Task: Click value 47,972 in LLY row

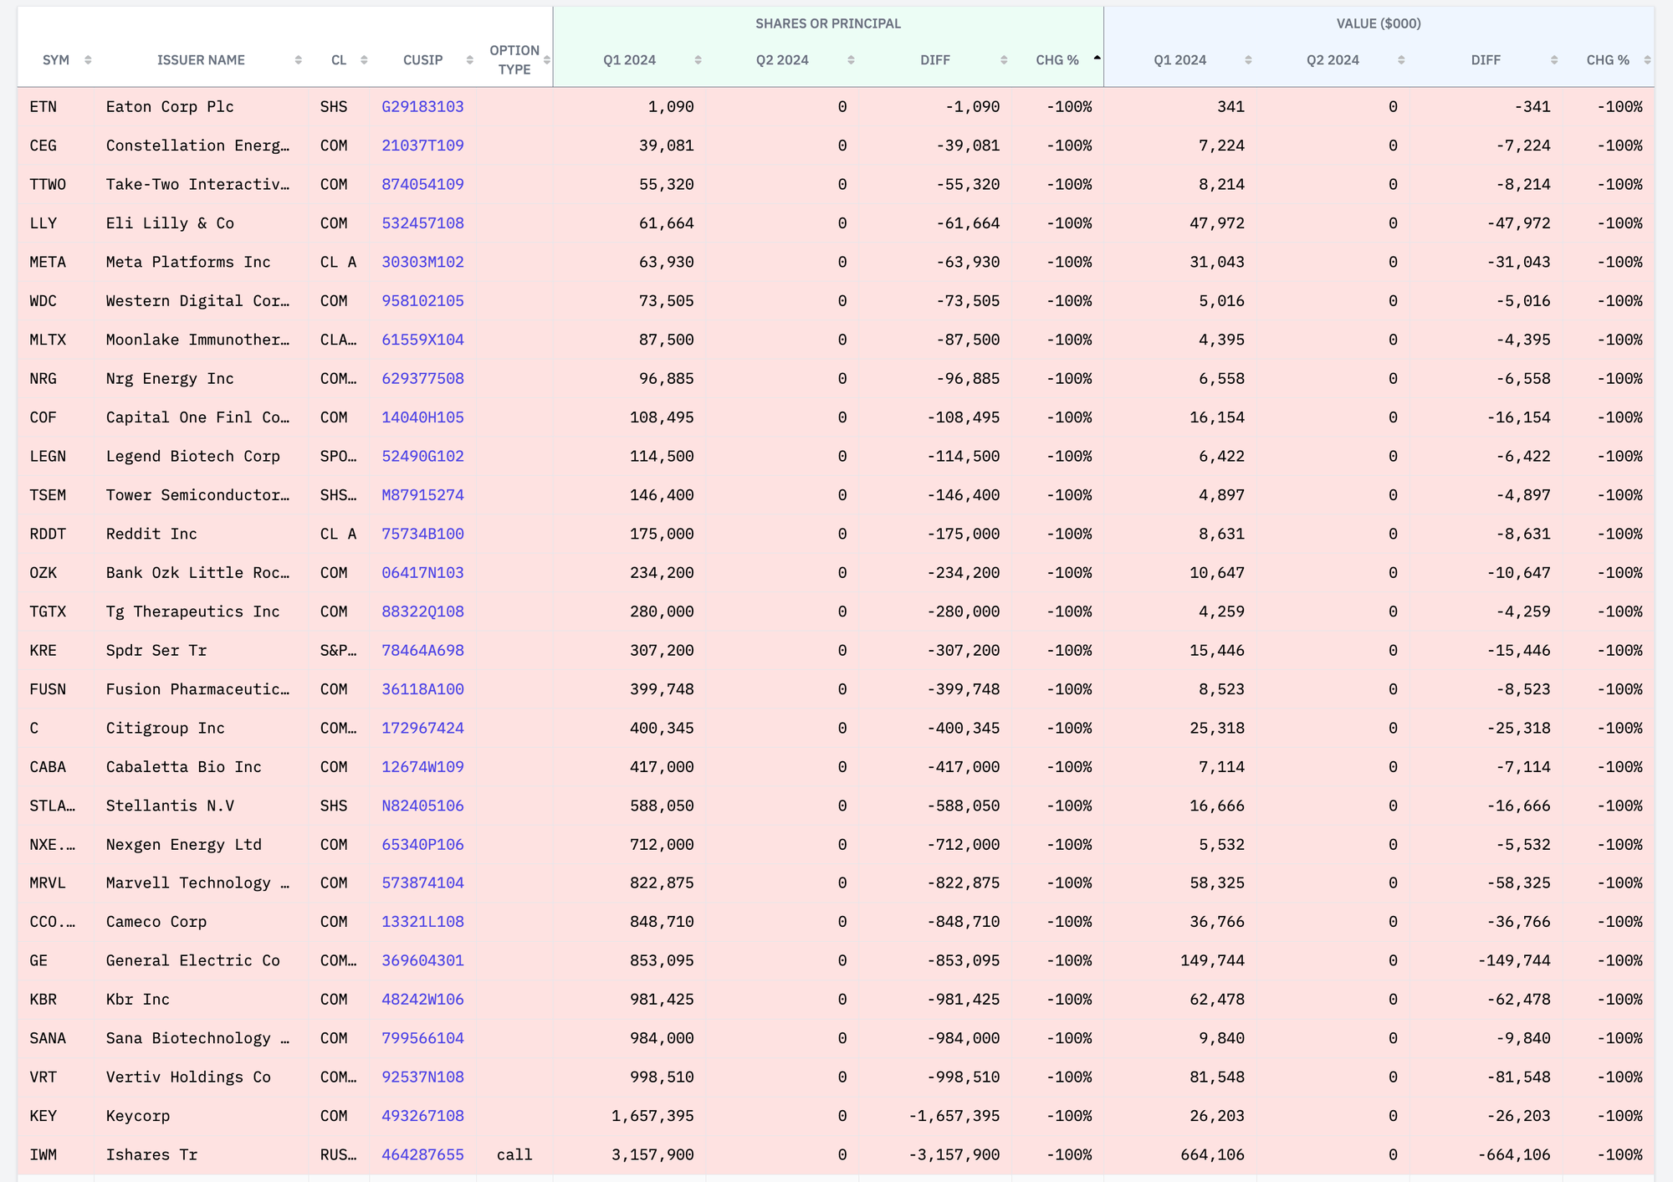Action: coord(1217,223)
